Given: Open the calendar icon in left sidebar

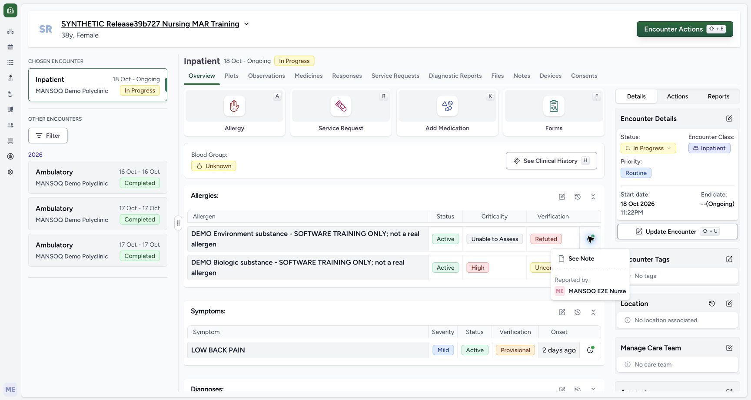Looking at the screenshot, I should tap(10, 47).
